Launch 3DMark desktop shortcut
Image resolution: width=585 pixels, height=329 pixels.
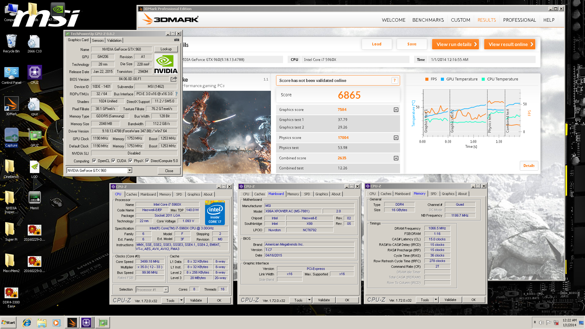(x=11, y=106)
